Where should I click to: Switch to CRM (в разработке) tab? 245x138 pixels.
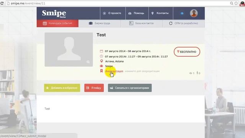click(x=184, y=23)
